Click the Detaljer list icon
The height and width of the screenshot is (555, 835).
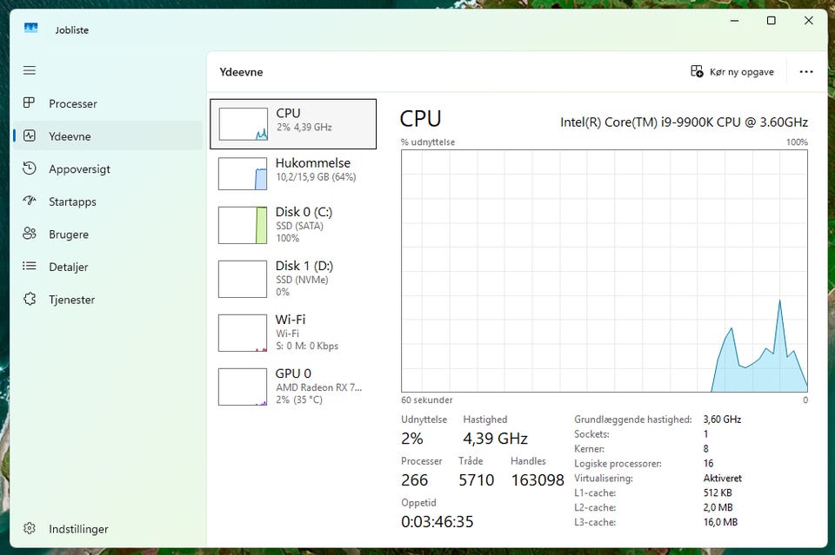(30, 267)
